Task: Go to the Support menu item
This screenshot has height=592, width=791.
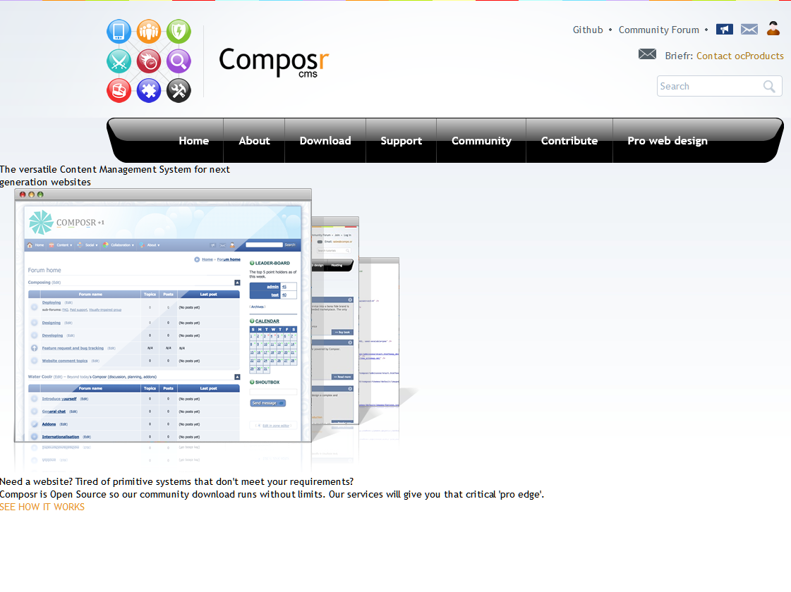Action: pyautogui.click(x=401, y=141)
